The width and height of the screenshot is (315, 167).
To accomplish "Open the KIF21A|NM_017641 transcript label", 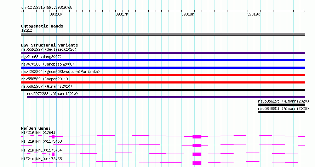I will coord(38,132).
